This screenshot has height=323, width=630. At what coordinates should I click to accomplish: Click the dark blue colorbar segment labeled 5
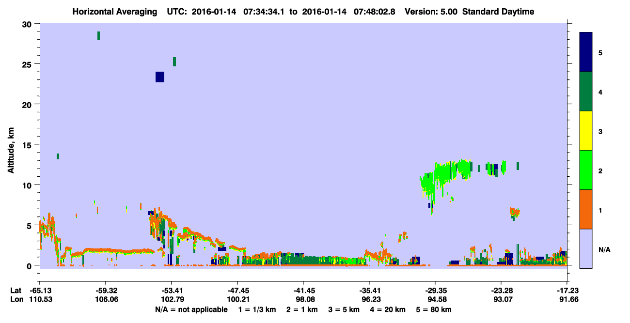pyautogui.click(x=586, y=52)
